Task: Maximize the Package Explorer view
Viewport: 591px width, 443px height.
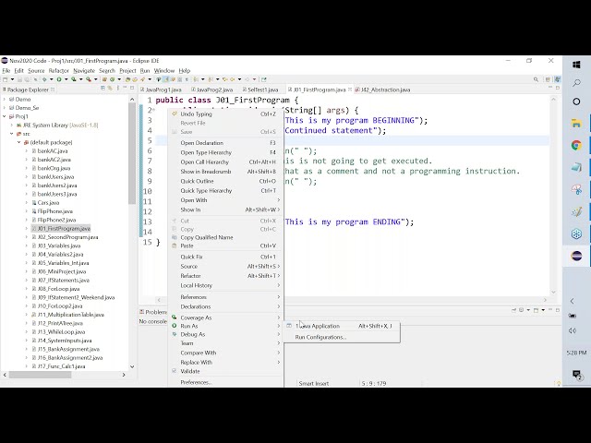Action: click(x=132, y=88)
